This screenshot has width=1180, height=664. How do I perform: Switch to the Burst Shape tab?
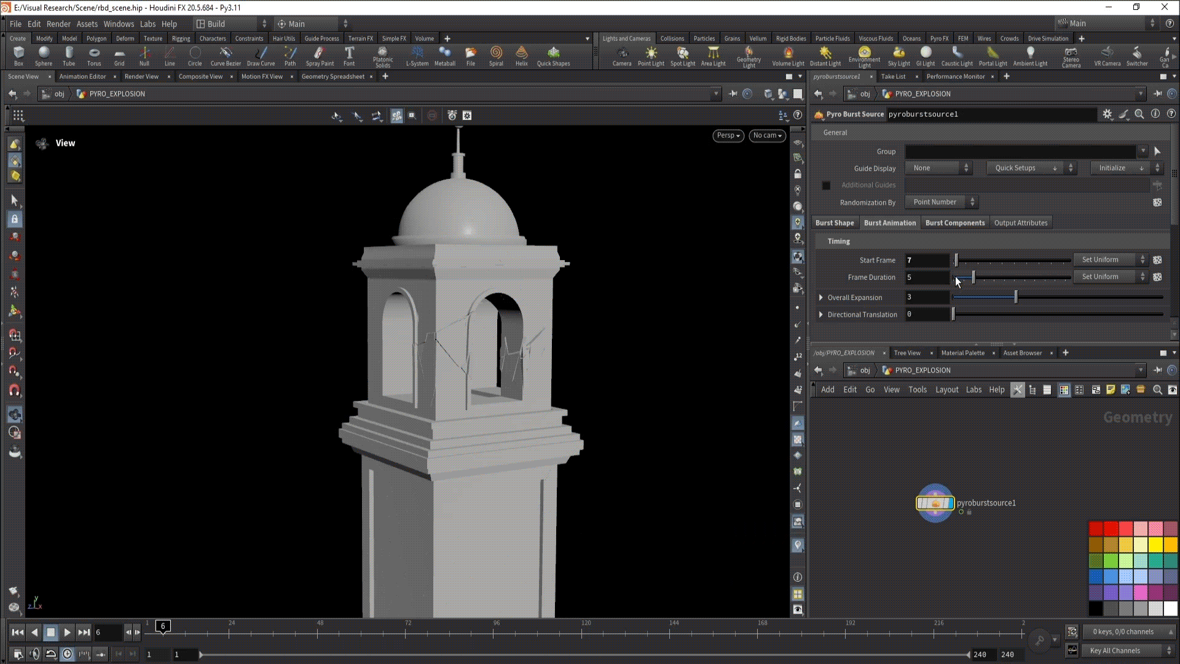click(x=834, y=223)
